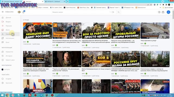The height and width of the screenshot is (97, 174).
Task: Select Русский site language
Action: click(x=10, y=83)
